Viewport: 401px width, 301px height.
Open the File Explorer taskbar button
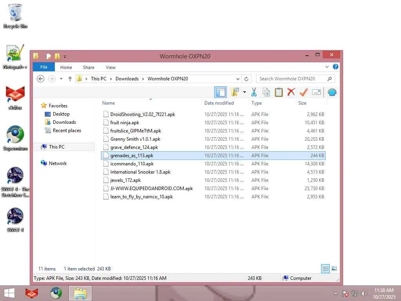[x=80, y=293]
